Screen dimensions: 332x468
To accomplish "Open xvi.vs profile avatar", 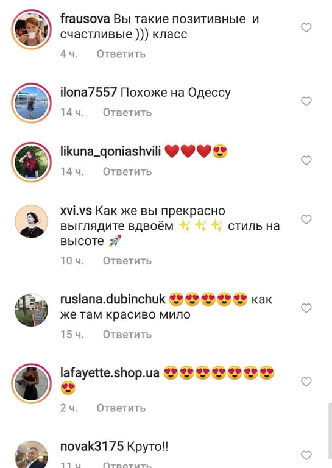I will click(x=31, y=221).
